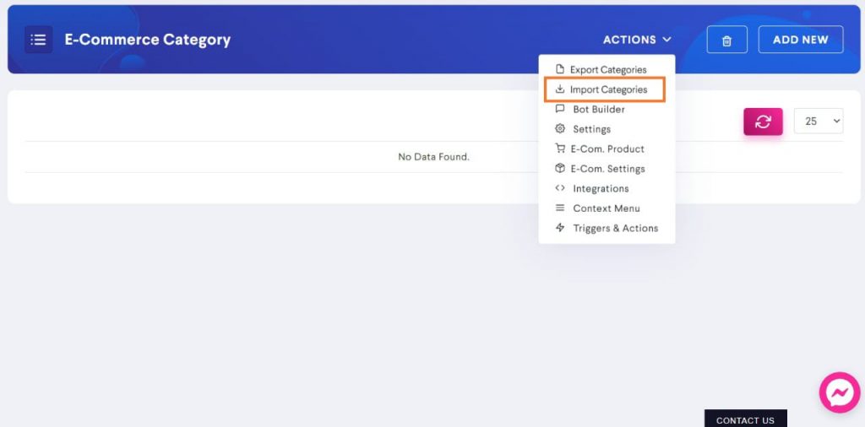865x427 pixels.
Task: Click the list menu icon beside E-Commerce Category
Action: click(39, 40)
